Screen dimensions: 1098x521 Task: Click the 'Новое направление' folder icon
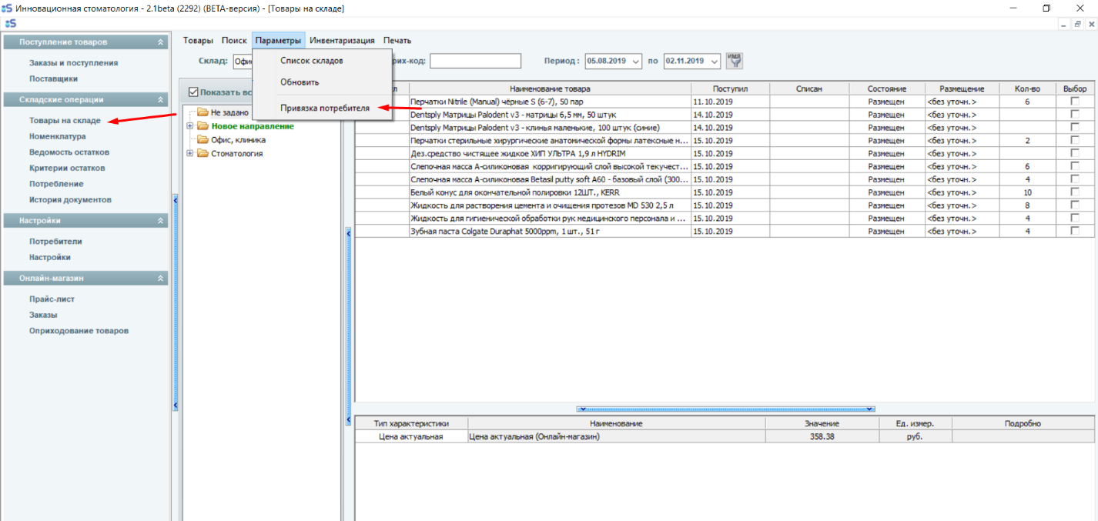[x=203, y=126]
